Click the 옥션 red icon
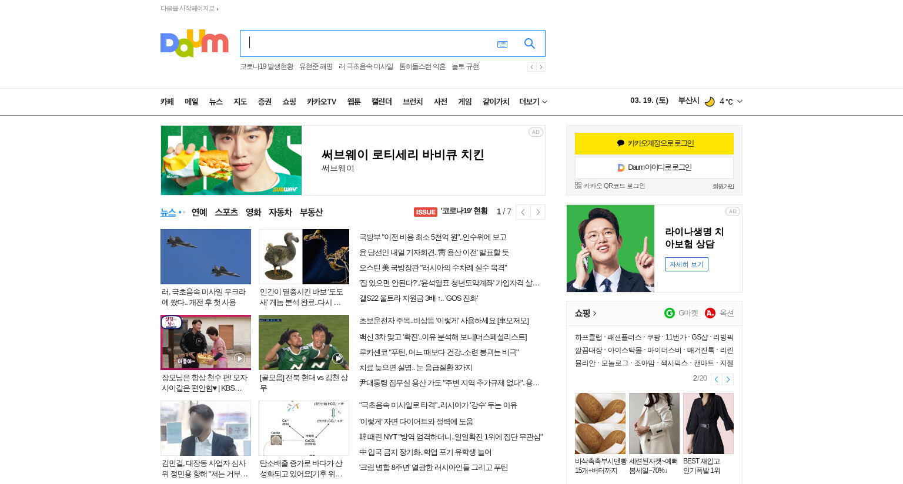Image resolution: width=903 pixels, height=484 pixels. [710, 313]
